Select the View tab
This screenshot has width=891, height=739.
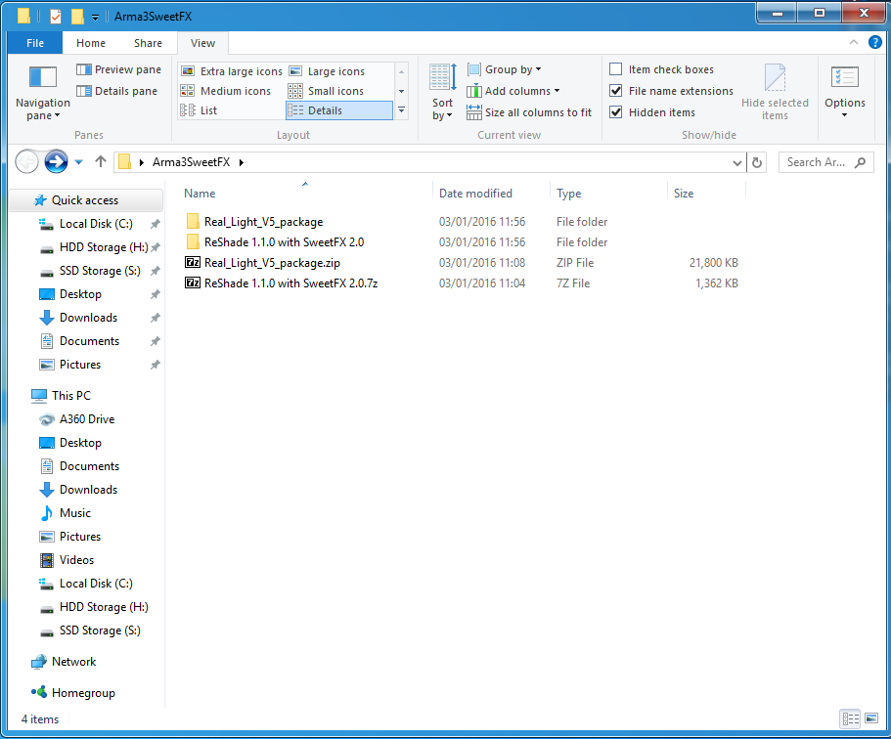coord(202,43)
